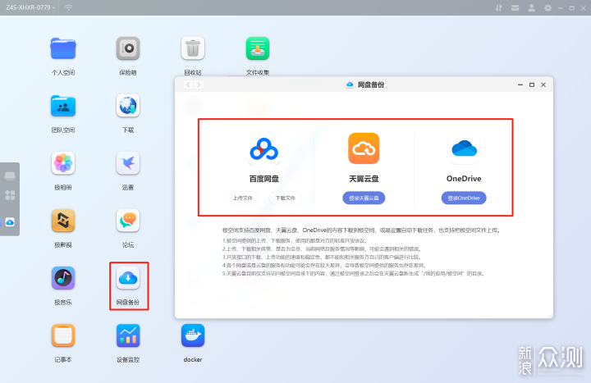Image resolution: width=591 pixels, height=383 pixels.
Task: Launch the 设备监控 device monitor icon
Action: coord(128,335)
